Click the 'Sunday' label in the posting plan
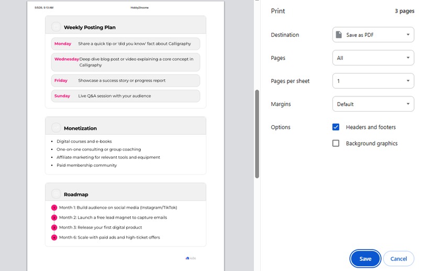422x271 pixels. tap(62, 95)
